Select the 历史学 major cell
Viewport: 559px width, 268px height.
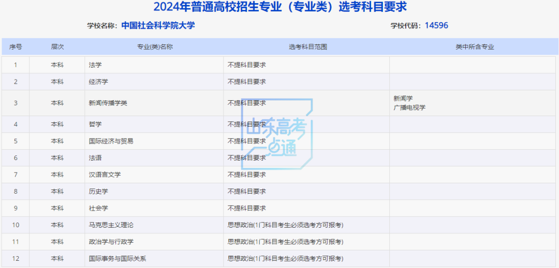click(154, 192)
